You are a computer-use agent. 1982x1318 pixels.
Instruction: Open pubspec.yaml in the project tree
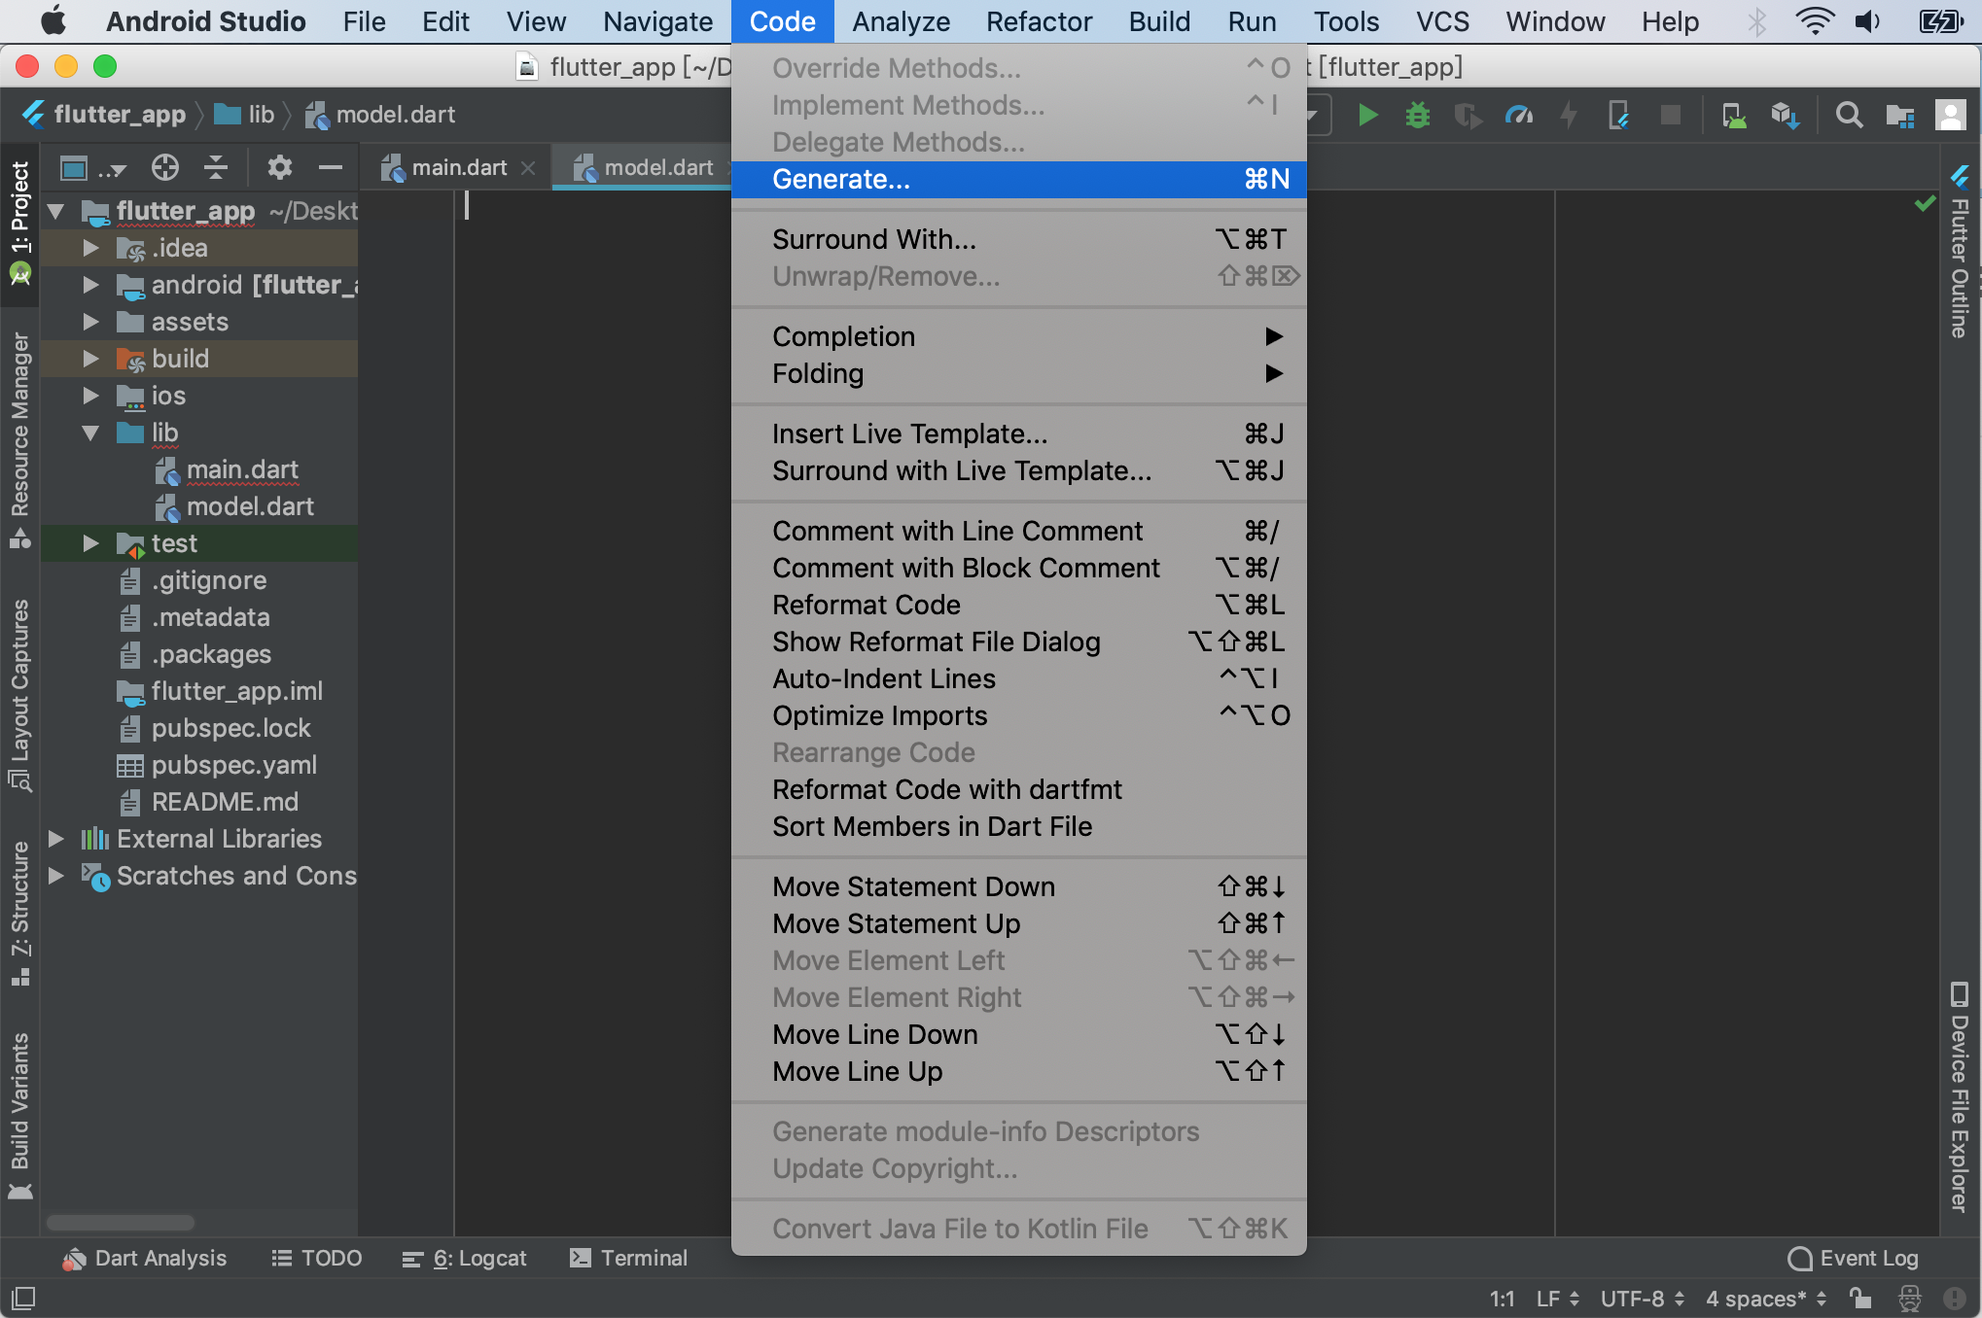(233, 765)
